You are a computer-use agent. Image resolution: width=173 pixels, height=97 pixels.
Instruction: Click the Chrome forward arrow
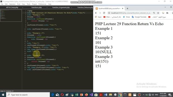(x=100, y=13)
